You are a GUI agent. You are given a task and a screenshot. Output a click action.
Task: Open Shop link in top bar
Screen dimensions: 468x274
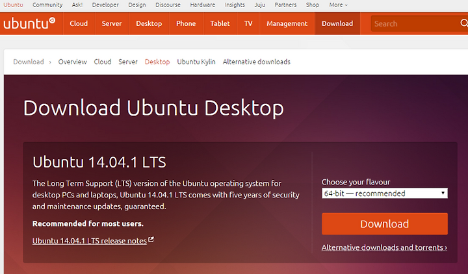pos(313,5)
